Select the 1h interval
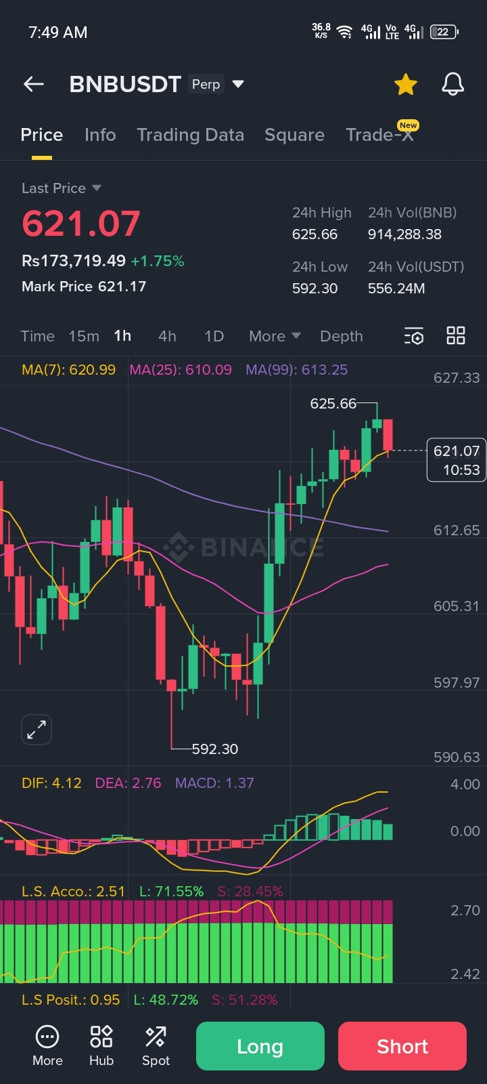This screenshot has height=1084, width=487. point(122,336)
